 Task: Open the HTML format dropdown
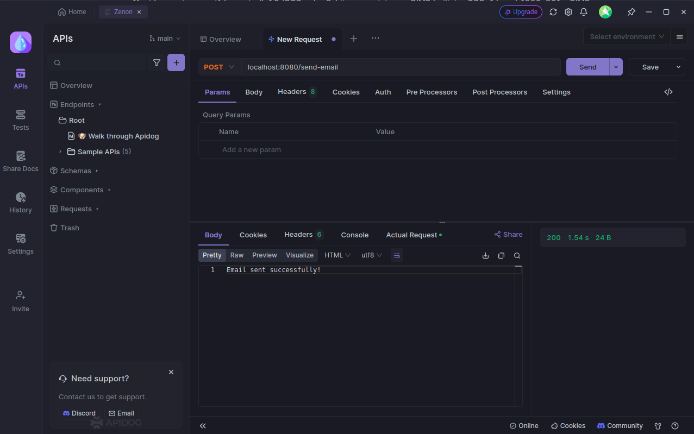(x=337, y=255)
